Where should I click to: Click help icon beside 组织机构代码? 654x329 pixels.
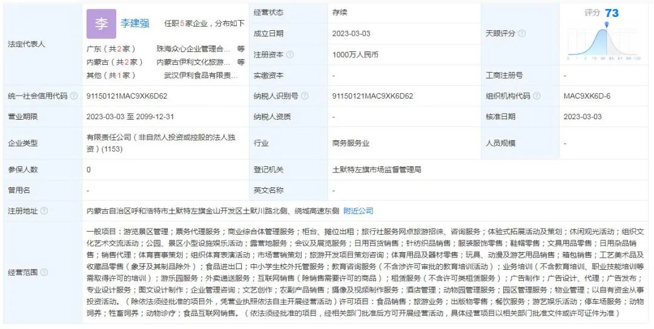click(537, 96)
